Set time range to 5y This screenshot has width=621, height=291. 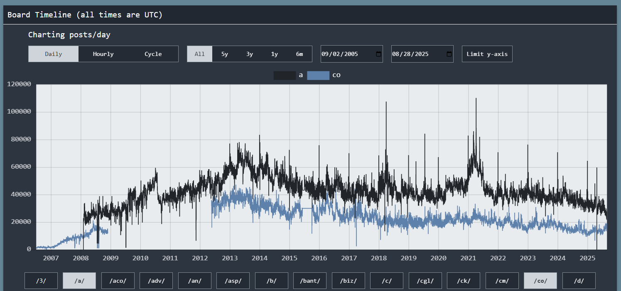[225, 54]
